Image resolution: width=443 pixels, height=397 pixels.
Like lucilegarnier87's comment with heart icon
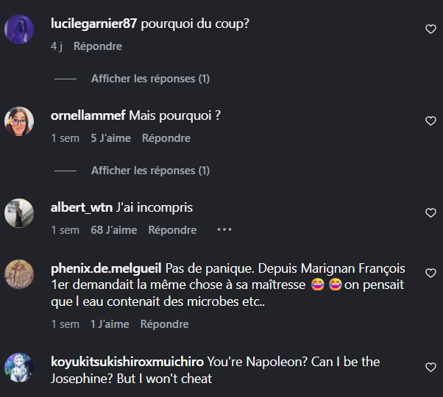pos(430,29)
